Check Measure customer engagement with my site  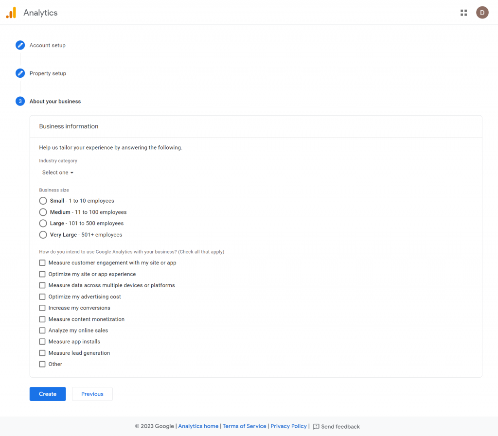pyautogui.click(x=42, y=263)
